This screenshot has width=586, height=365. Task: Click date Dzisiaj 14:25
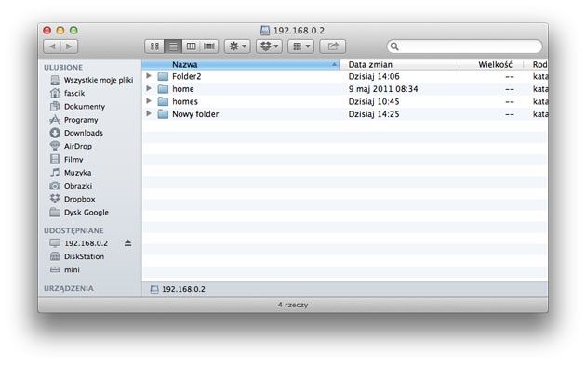click(374, 114)
